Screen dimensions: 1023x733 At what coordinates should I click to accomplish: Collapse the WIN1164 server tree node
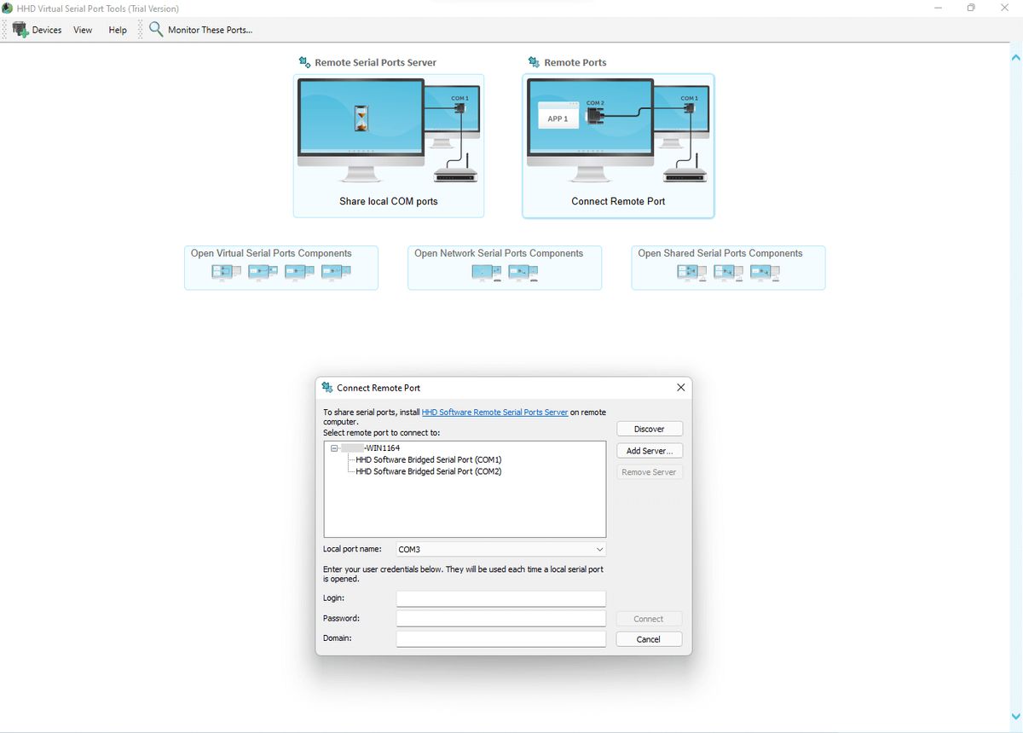coord(333,447)
